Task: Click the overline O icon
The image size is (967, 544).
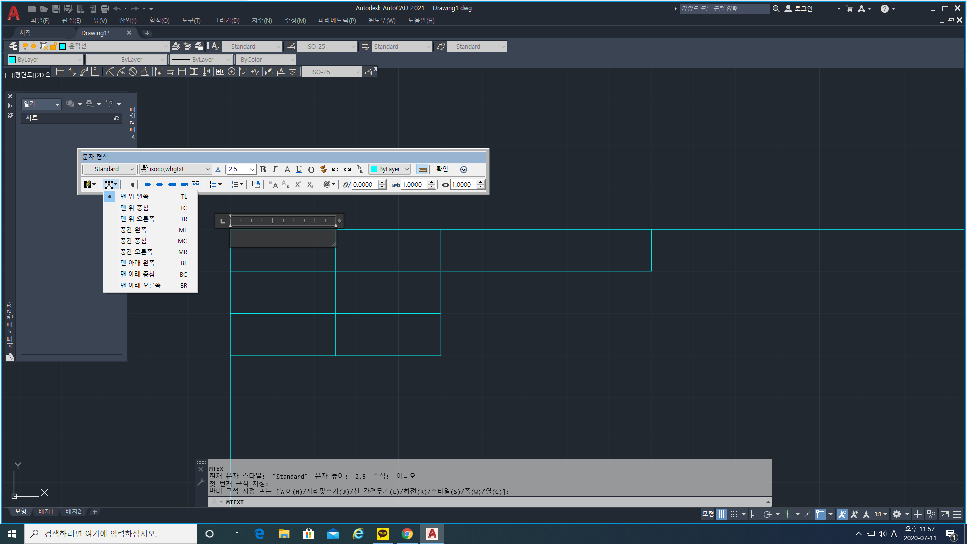Action: pyautogui.click(x=311, y=169)
